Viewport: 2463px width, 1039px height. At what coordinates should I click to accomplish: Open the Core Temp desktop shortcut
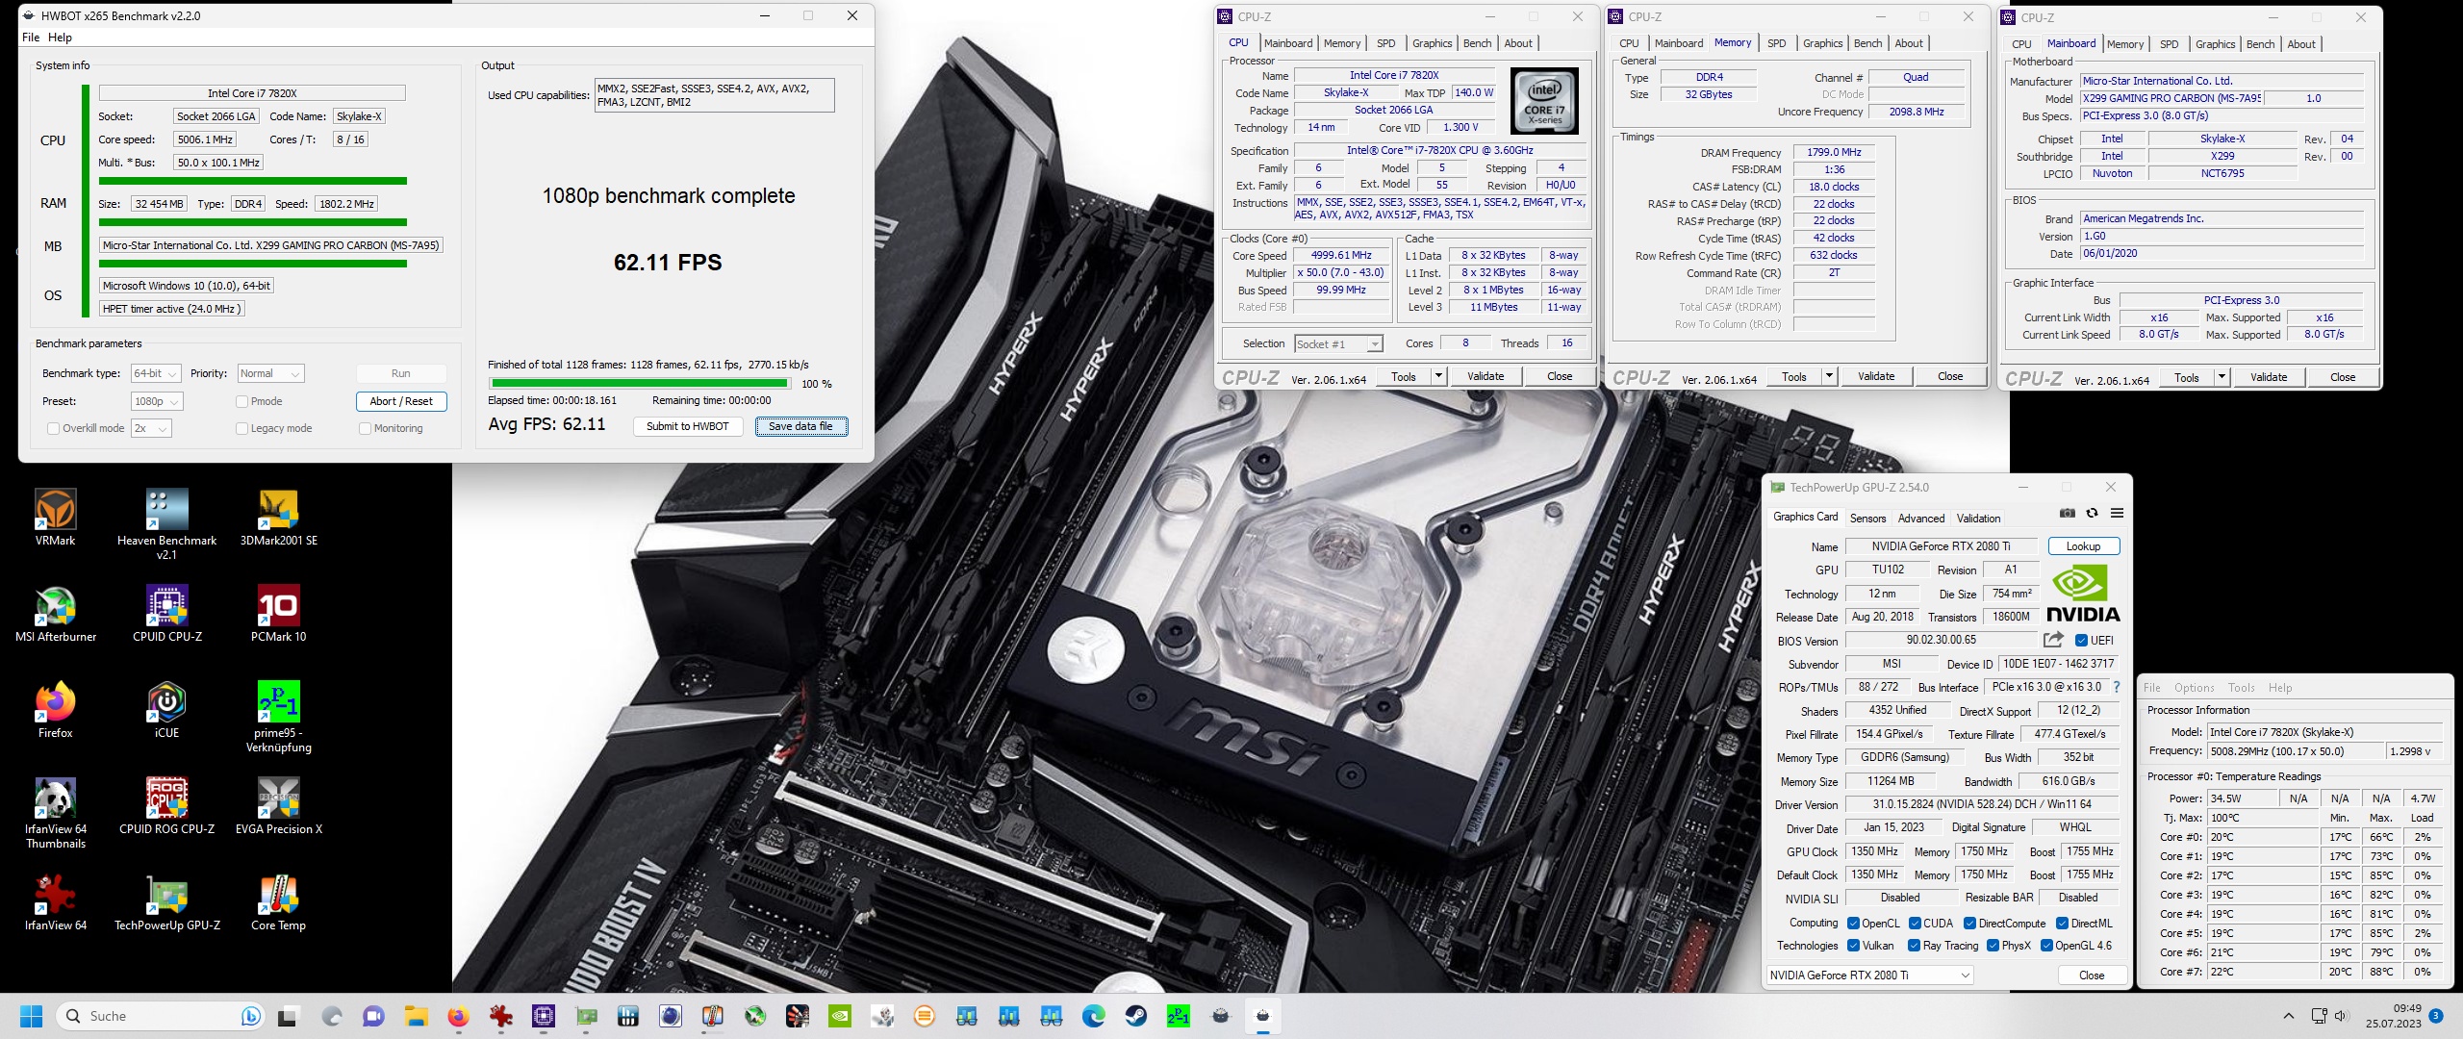click(x=278, y=902)
